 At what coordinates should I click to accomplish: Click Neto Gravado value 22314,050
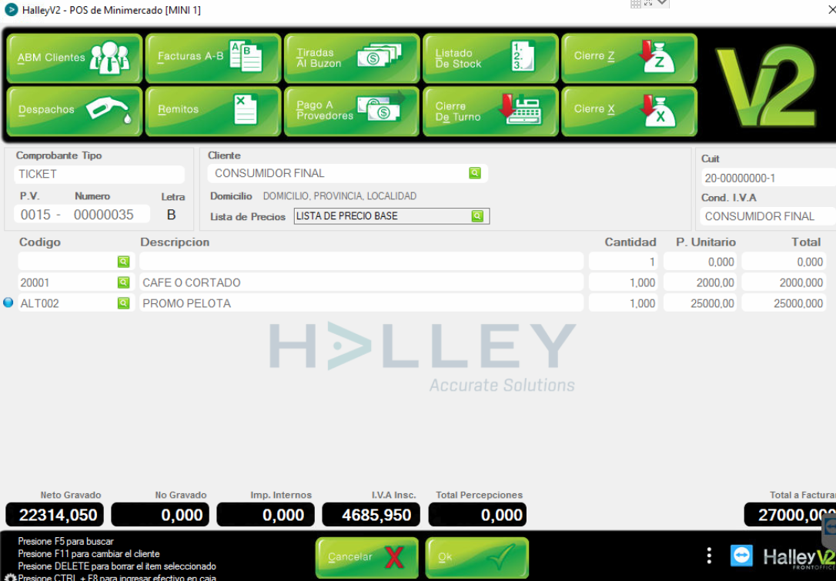click(55, 515)
